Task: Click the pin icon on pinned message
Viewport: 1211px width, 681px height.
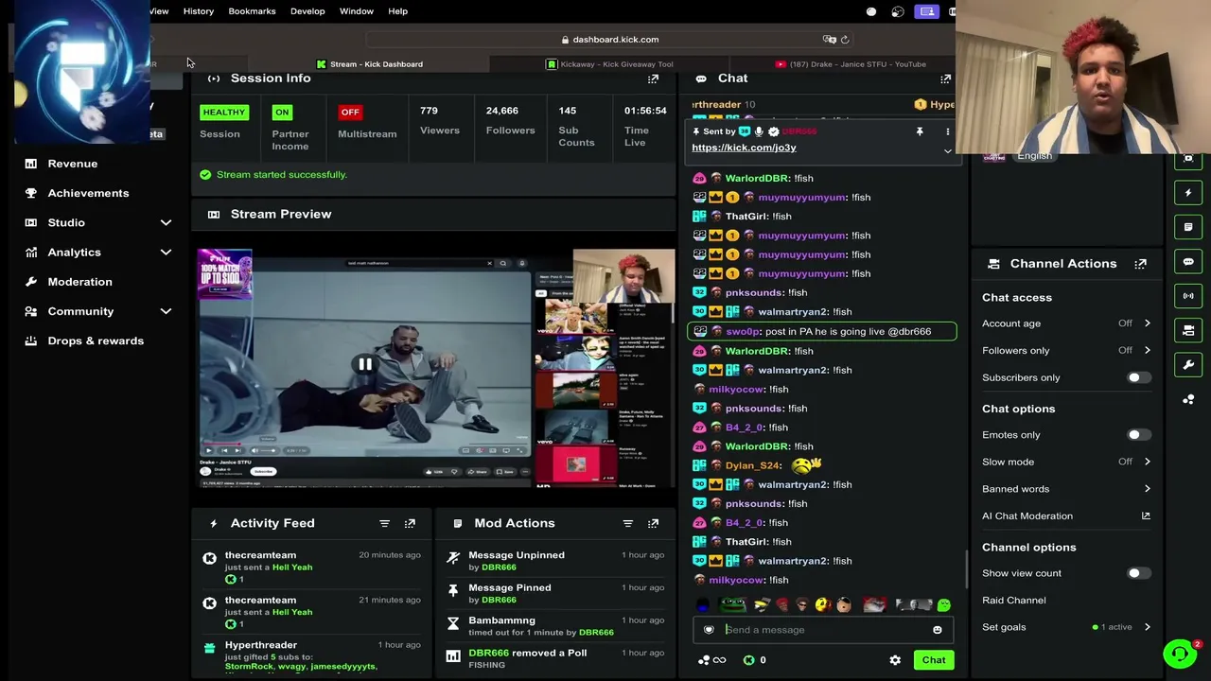Action: 919,131
